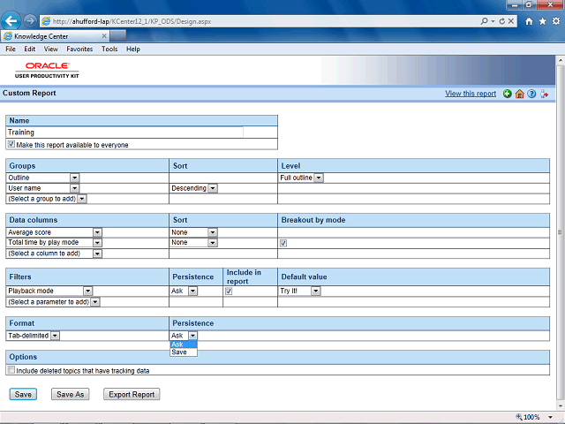Open the Favorites star icon
Image resolution: width=565 pixels, height=424 pixels.
[x=543, y=21]
